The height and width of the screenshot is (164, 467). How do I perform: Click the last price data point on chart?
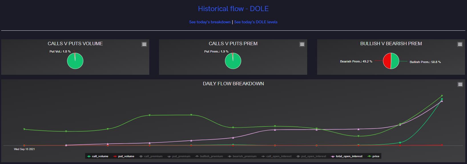tap(442, 96)
